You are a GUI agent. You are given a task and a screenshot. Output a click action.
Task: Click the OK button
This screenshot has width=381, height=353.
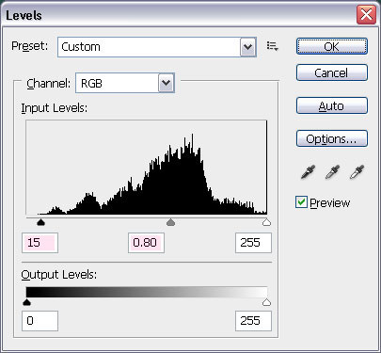click(x=332, y=46)
